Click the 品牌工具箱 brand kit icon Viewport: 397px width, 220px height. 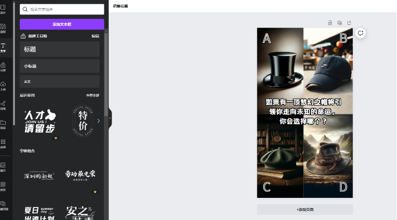pyautogui.click(x=23, y=36)
